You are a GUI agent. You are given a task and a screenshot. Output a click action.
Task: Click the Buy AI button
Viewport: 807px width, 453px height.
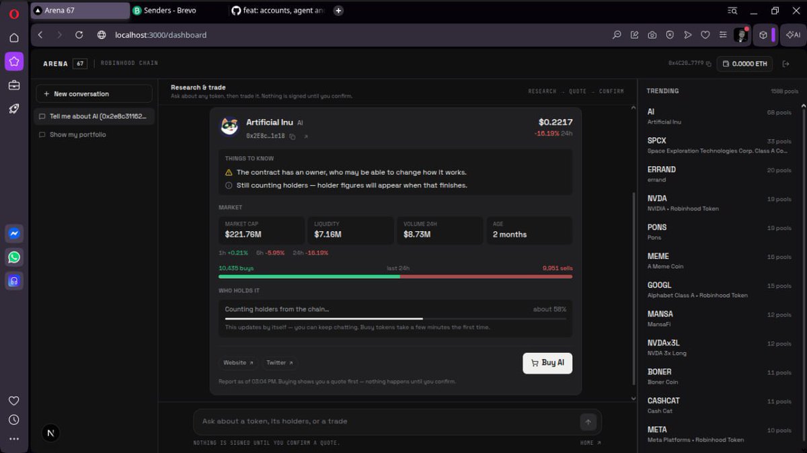[547, 363]
